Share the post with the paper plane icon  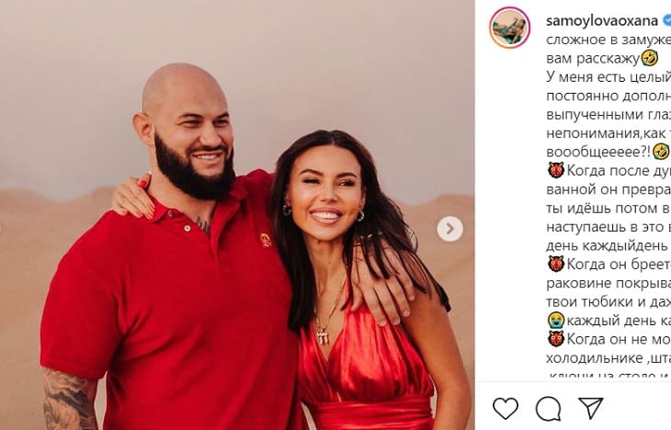(x=590, y=407)
